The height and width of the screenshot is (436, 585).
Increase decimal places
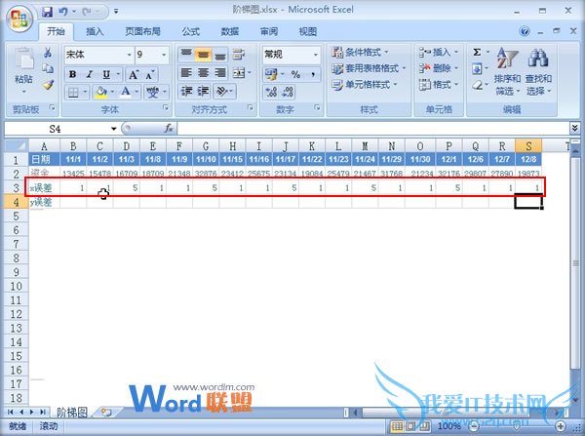point(271,93)
